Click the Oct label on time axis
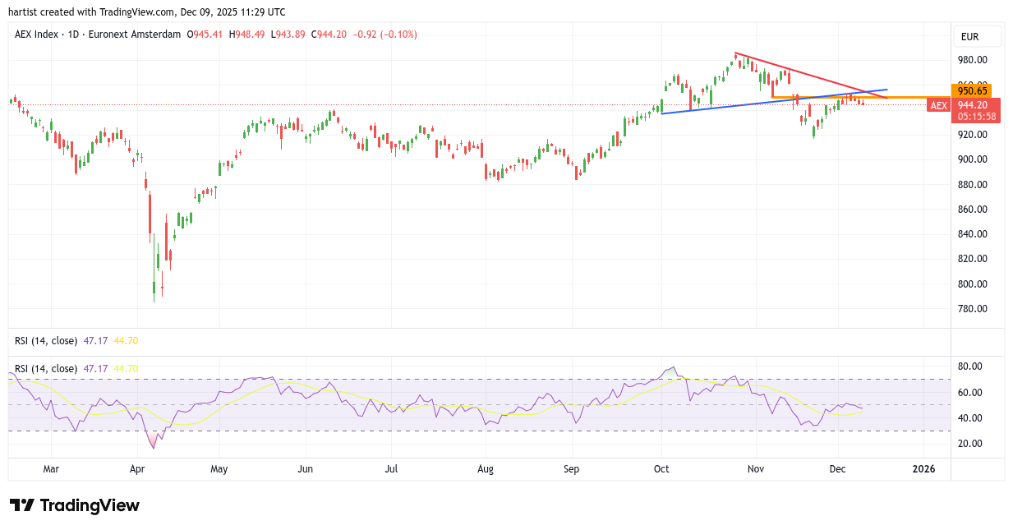Image resolution: width=1013 pixels, height=530 pixels. click(x=661, y=469)
